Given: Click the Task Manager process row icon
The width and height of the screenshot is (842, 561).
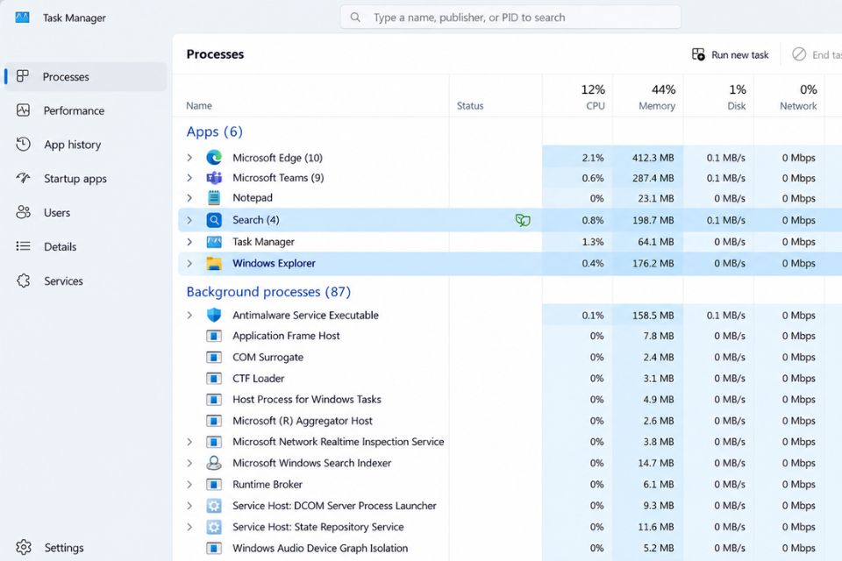Looking at the screenshot, I should pos(214,242).
